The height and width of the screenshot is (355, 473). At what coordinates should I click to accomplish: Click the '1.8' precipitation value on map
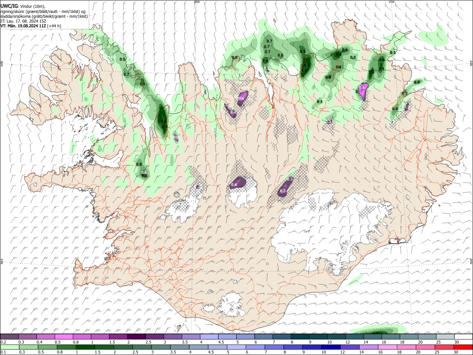(x=304, y=71)
